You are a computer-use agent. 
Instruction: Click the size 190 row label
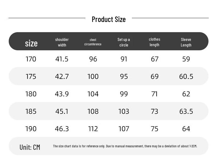point(31,129)
